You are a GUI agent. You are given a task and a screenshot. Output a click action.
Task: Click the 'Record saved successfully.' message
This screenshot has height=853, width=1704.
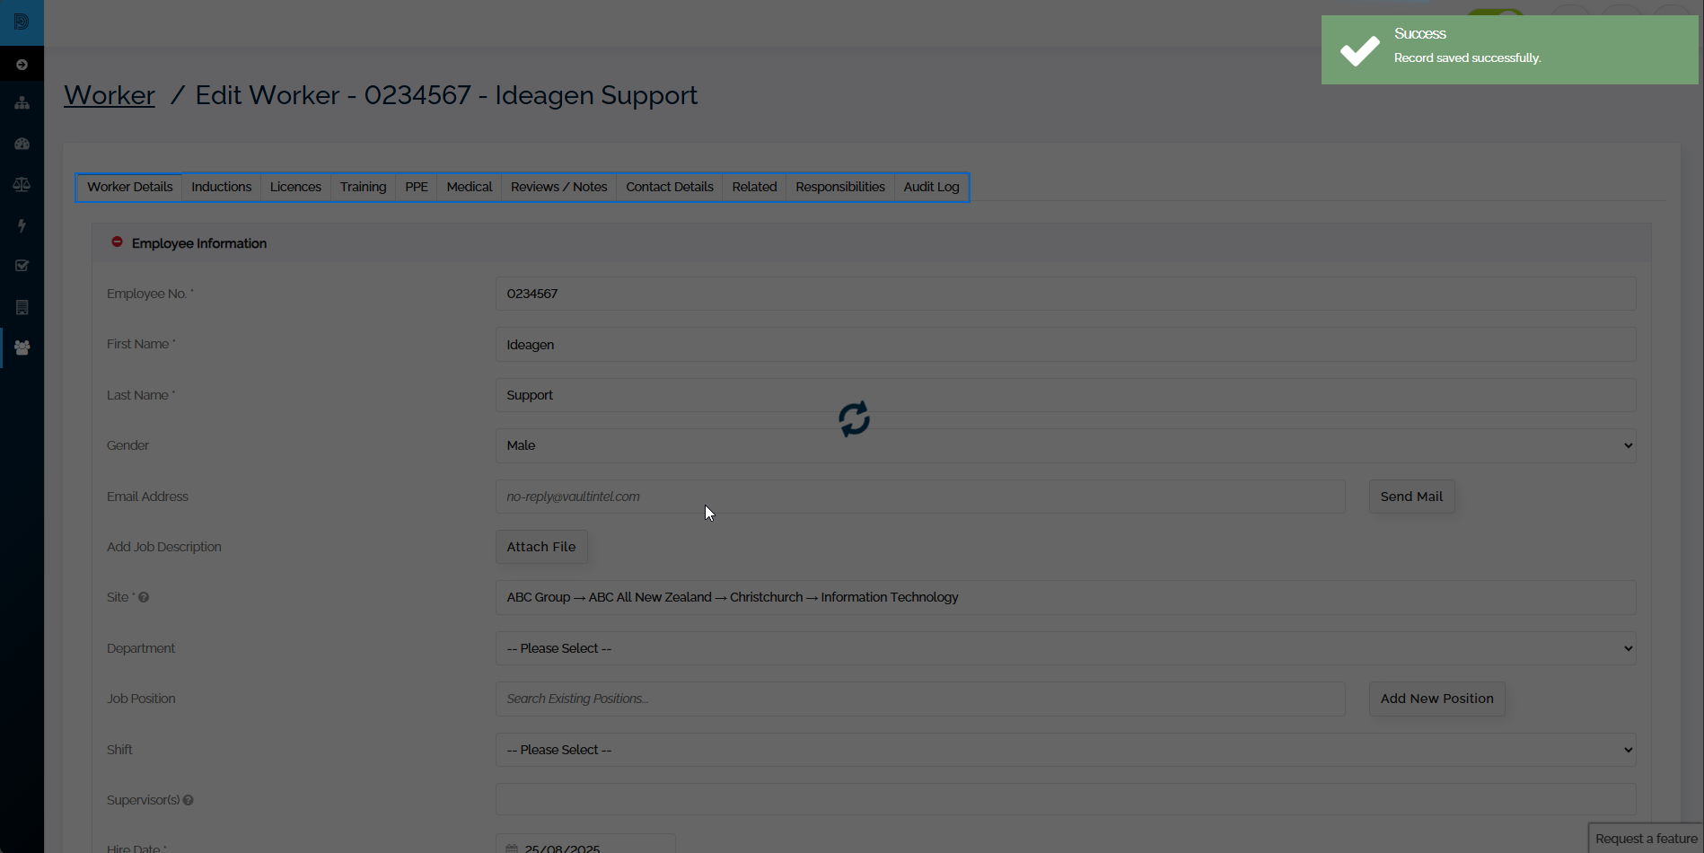[1467, 58]
